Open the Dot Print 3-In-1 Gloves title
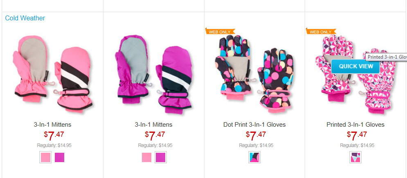Viewport: 407px width, 178px height. 254,125
